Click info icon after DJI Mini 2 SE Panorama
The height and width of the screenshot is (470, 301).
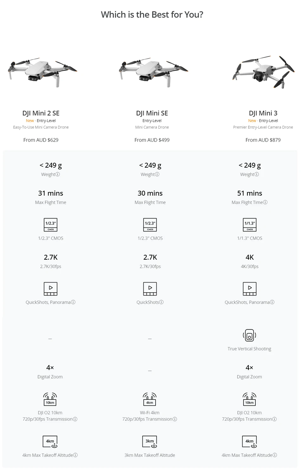coord(73,302)
